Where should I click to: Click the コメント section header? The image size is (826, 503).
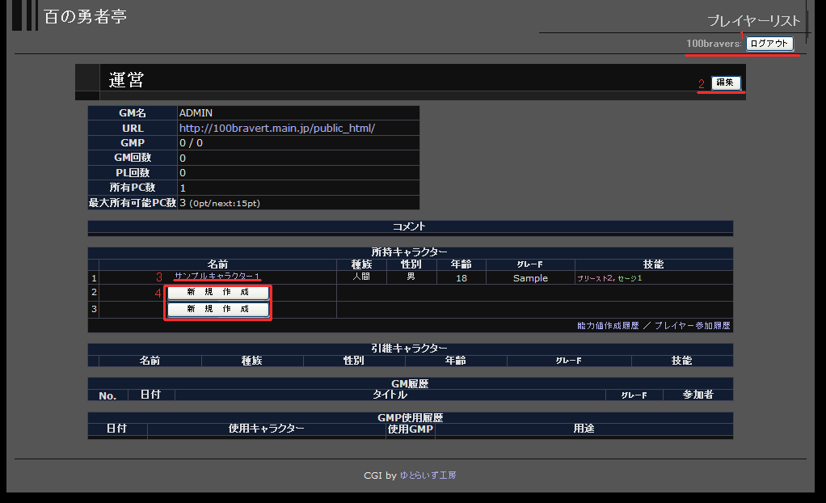410,226
